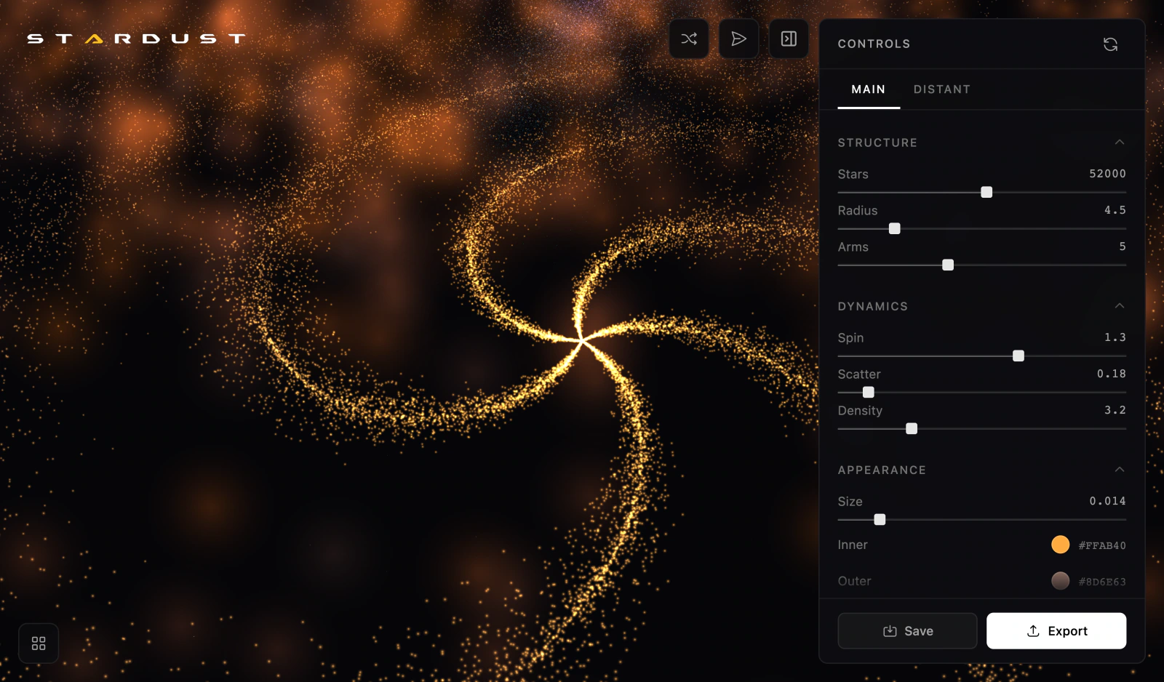Switch to the Main tab
Viewport: 1164px width, 682px height.
tap(869, 89)
